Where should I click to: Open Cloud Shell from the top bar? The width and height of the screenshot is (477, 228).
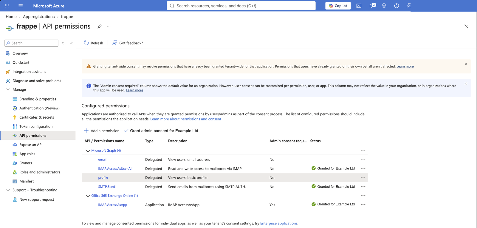pyautogui.click(x=359, y=6)
